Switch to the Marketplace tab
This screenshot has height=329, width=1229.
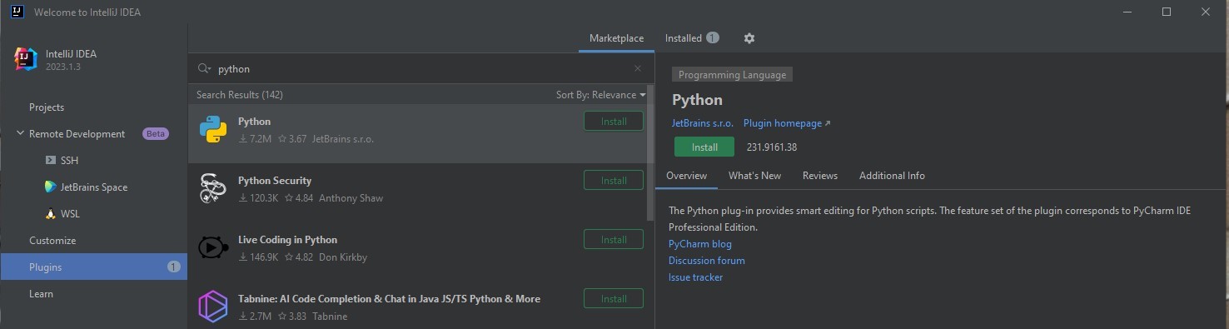pyautogui.click(x=616, y=38)
